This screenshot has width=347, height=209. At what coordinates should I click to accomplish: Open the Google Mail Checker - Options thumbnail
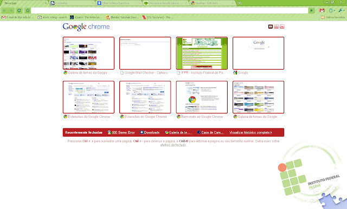coord(145,53)
